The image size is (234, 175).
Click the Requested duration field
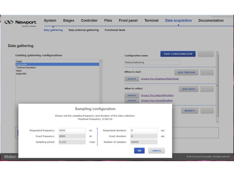pos(144,130)
